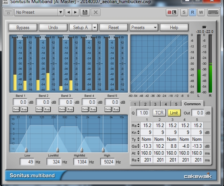Toggle the keyboard input icon
This screenshot has width=224, height=186.
213,12
